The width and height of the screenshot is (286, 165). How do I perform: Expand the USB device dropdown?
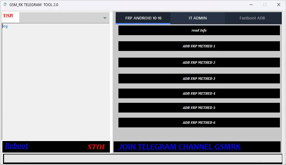pyautogui.click(x=105, y=18)
